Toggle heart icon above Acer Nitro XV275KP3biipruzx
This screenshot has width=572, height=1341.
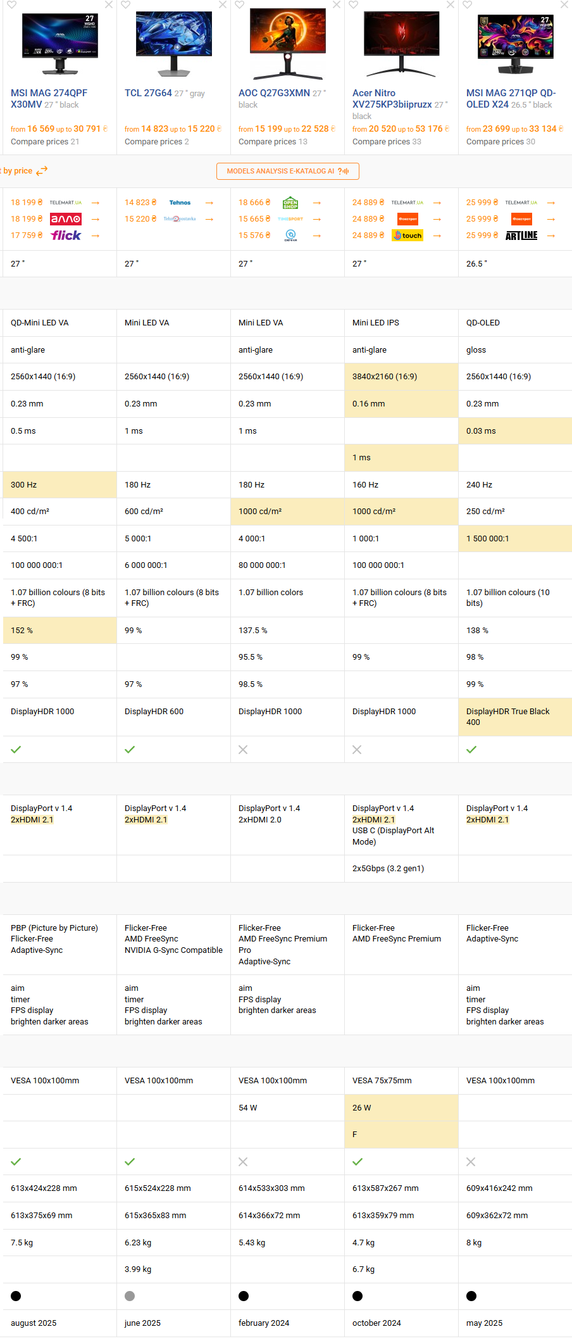point(353,4)
